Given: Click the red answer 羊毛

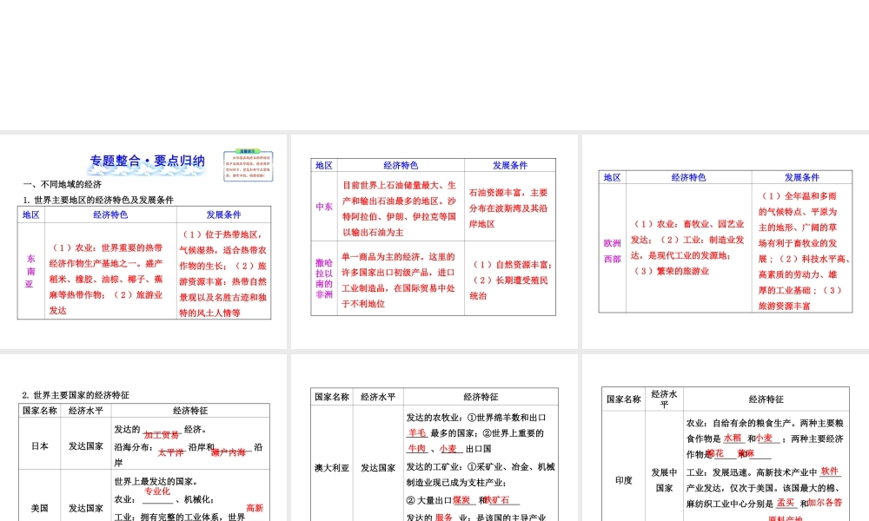Looking at the screenshot, I should click(x=417, y=433).
